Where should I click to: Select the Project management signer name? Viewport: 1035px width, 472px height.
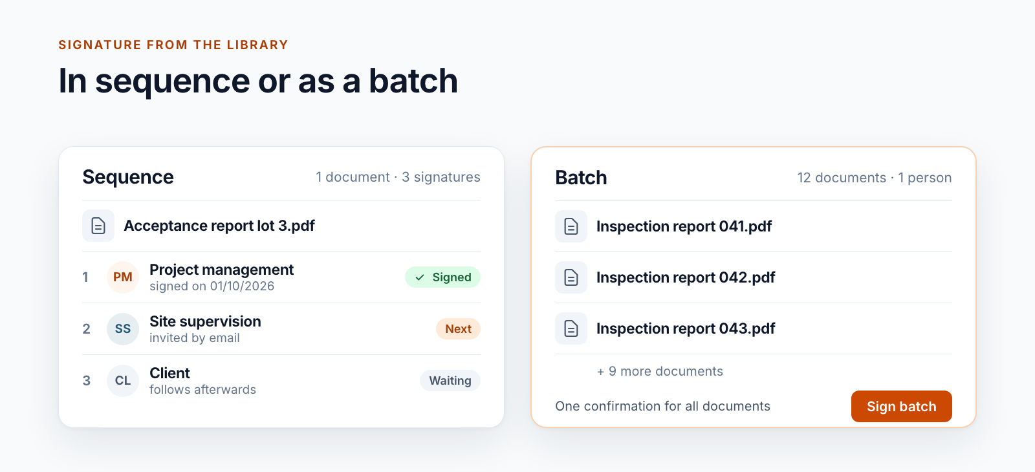221,270
